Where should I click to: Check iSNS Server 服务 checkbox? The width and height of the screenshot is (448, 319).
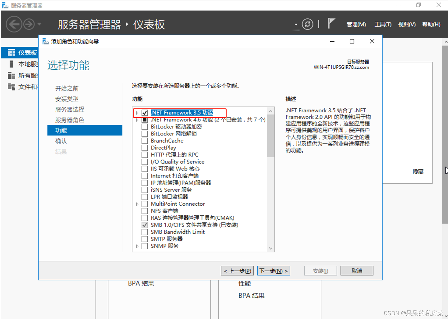145,190
